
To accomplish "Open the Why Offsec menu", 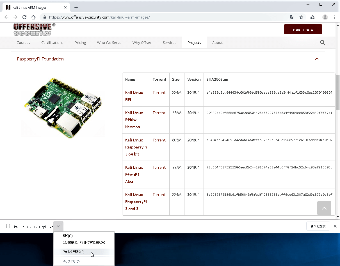I will 142,43.
